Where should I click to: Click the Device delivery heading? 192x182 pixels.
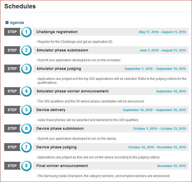tap(51, 110)
